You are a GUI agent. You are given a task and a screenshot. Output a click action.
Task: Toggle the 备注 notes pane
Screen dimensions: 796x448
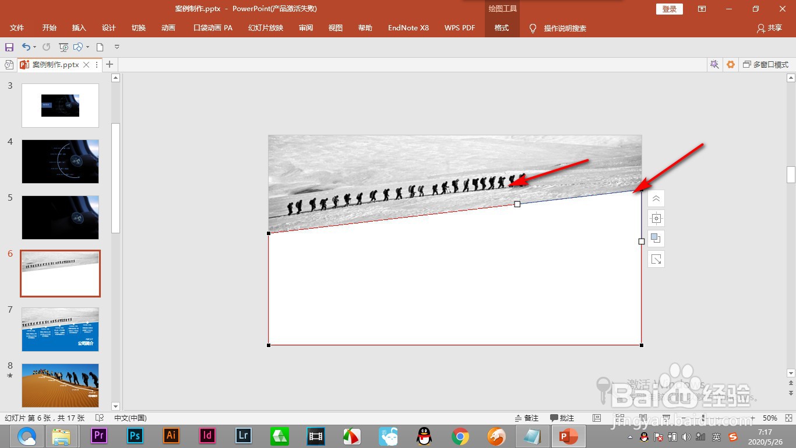tap(527, 418)
